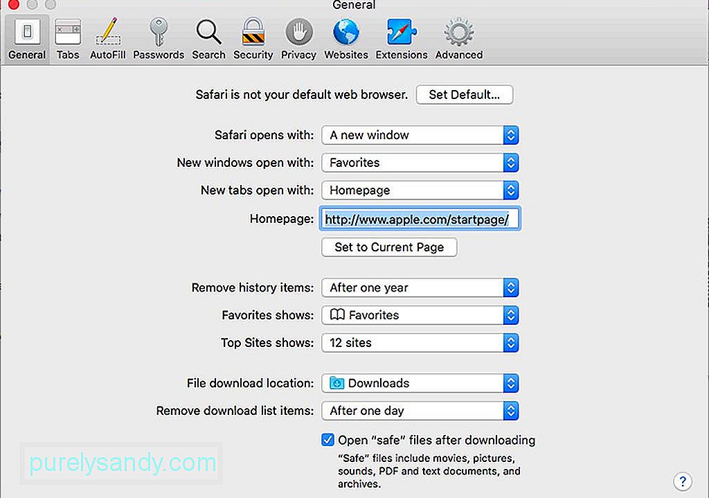Expand the Favorites shows dropdown

click(420, 315)
